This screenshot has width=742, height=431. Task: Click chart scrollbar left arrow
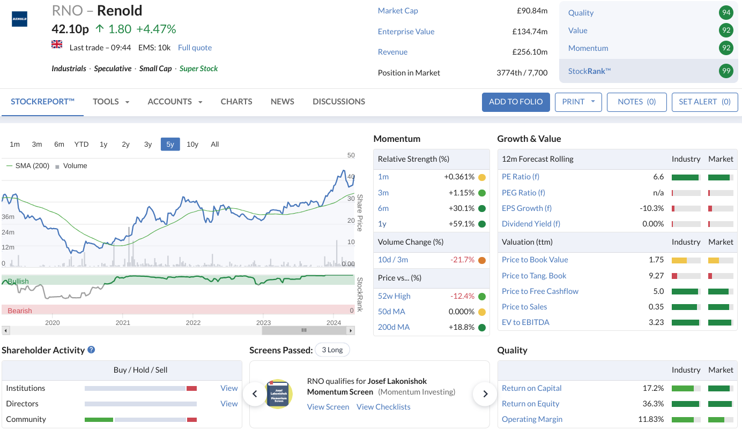[5, 330]
